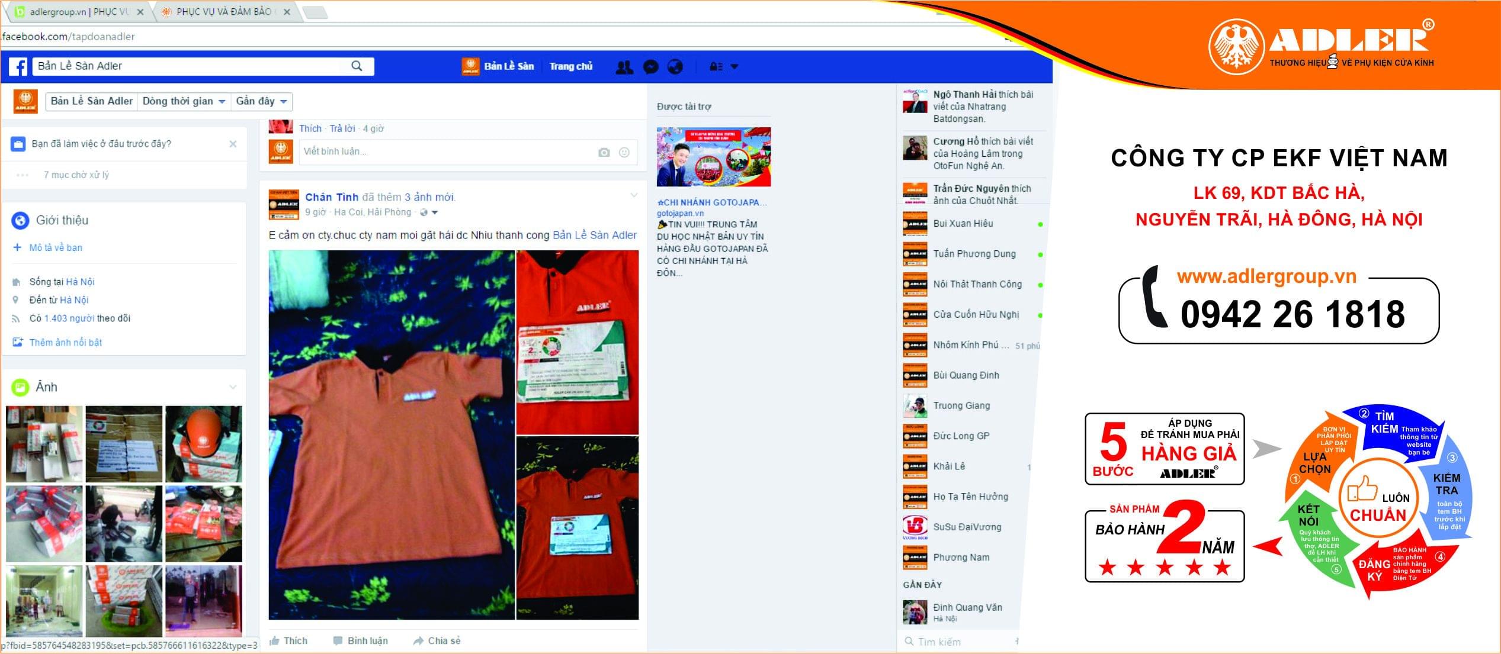Open notifications globe icon

pos(675,67)
